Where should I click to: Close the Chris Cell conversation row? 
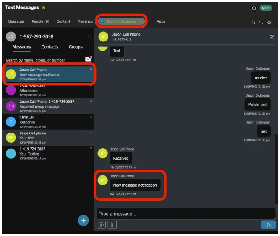tap(91, 116)
